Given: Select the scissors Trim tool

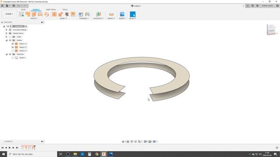Looking at the screenshot, I should tap(67, 14).
